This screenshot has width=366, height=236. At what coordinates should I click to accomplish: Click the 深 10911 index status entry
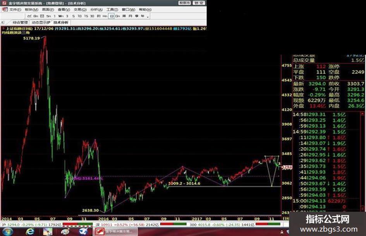point(127,224)
